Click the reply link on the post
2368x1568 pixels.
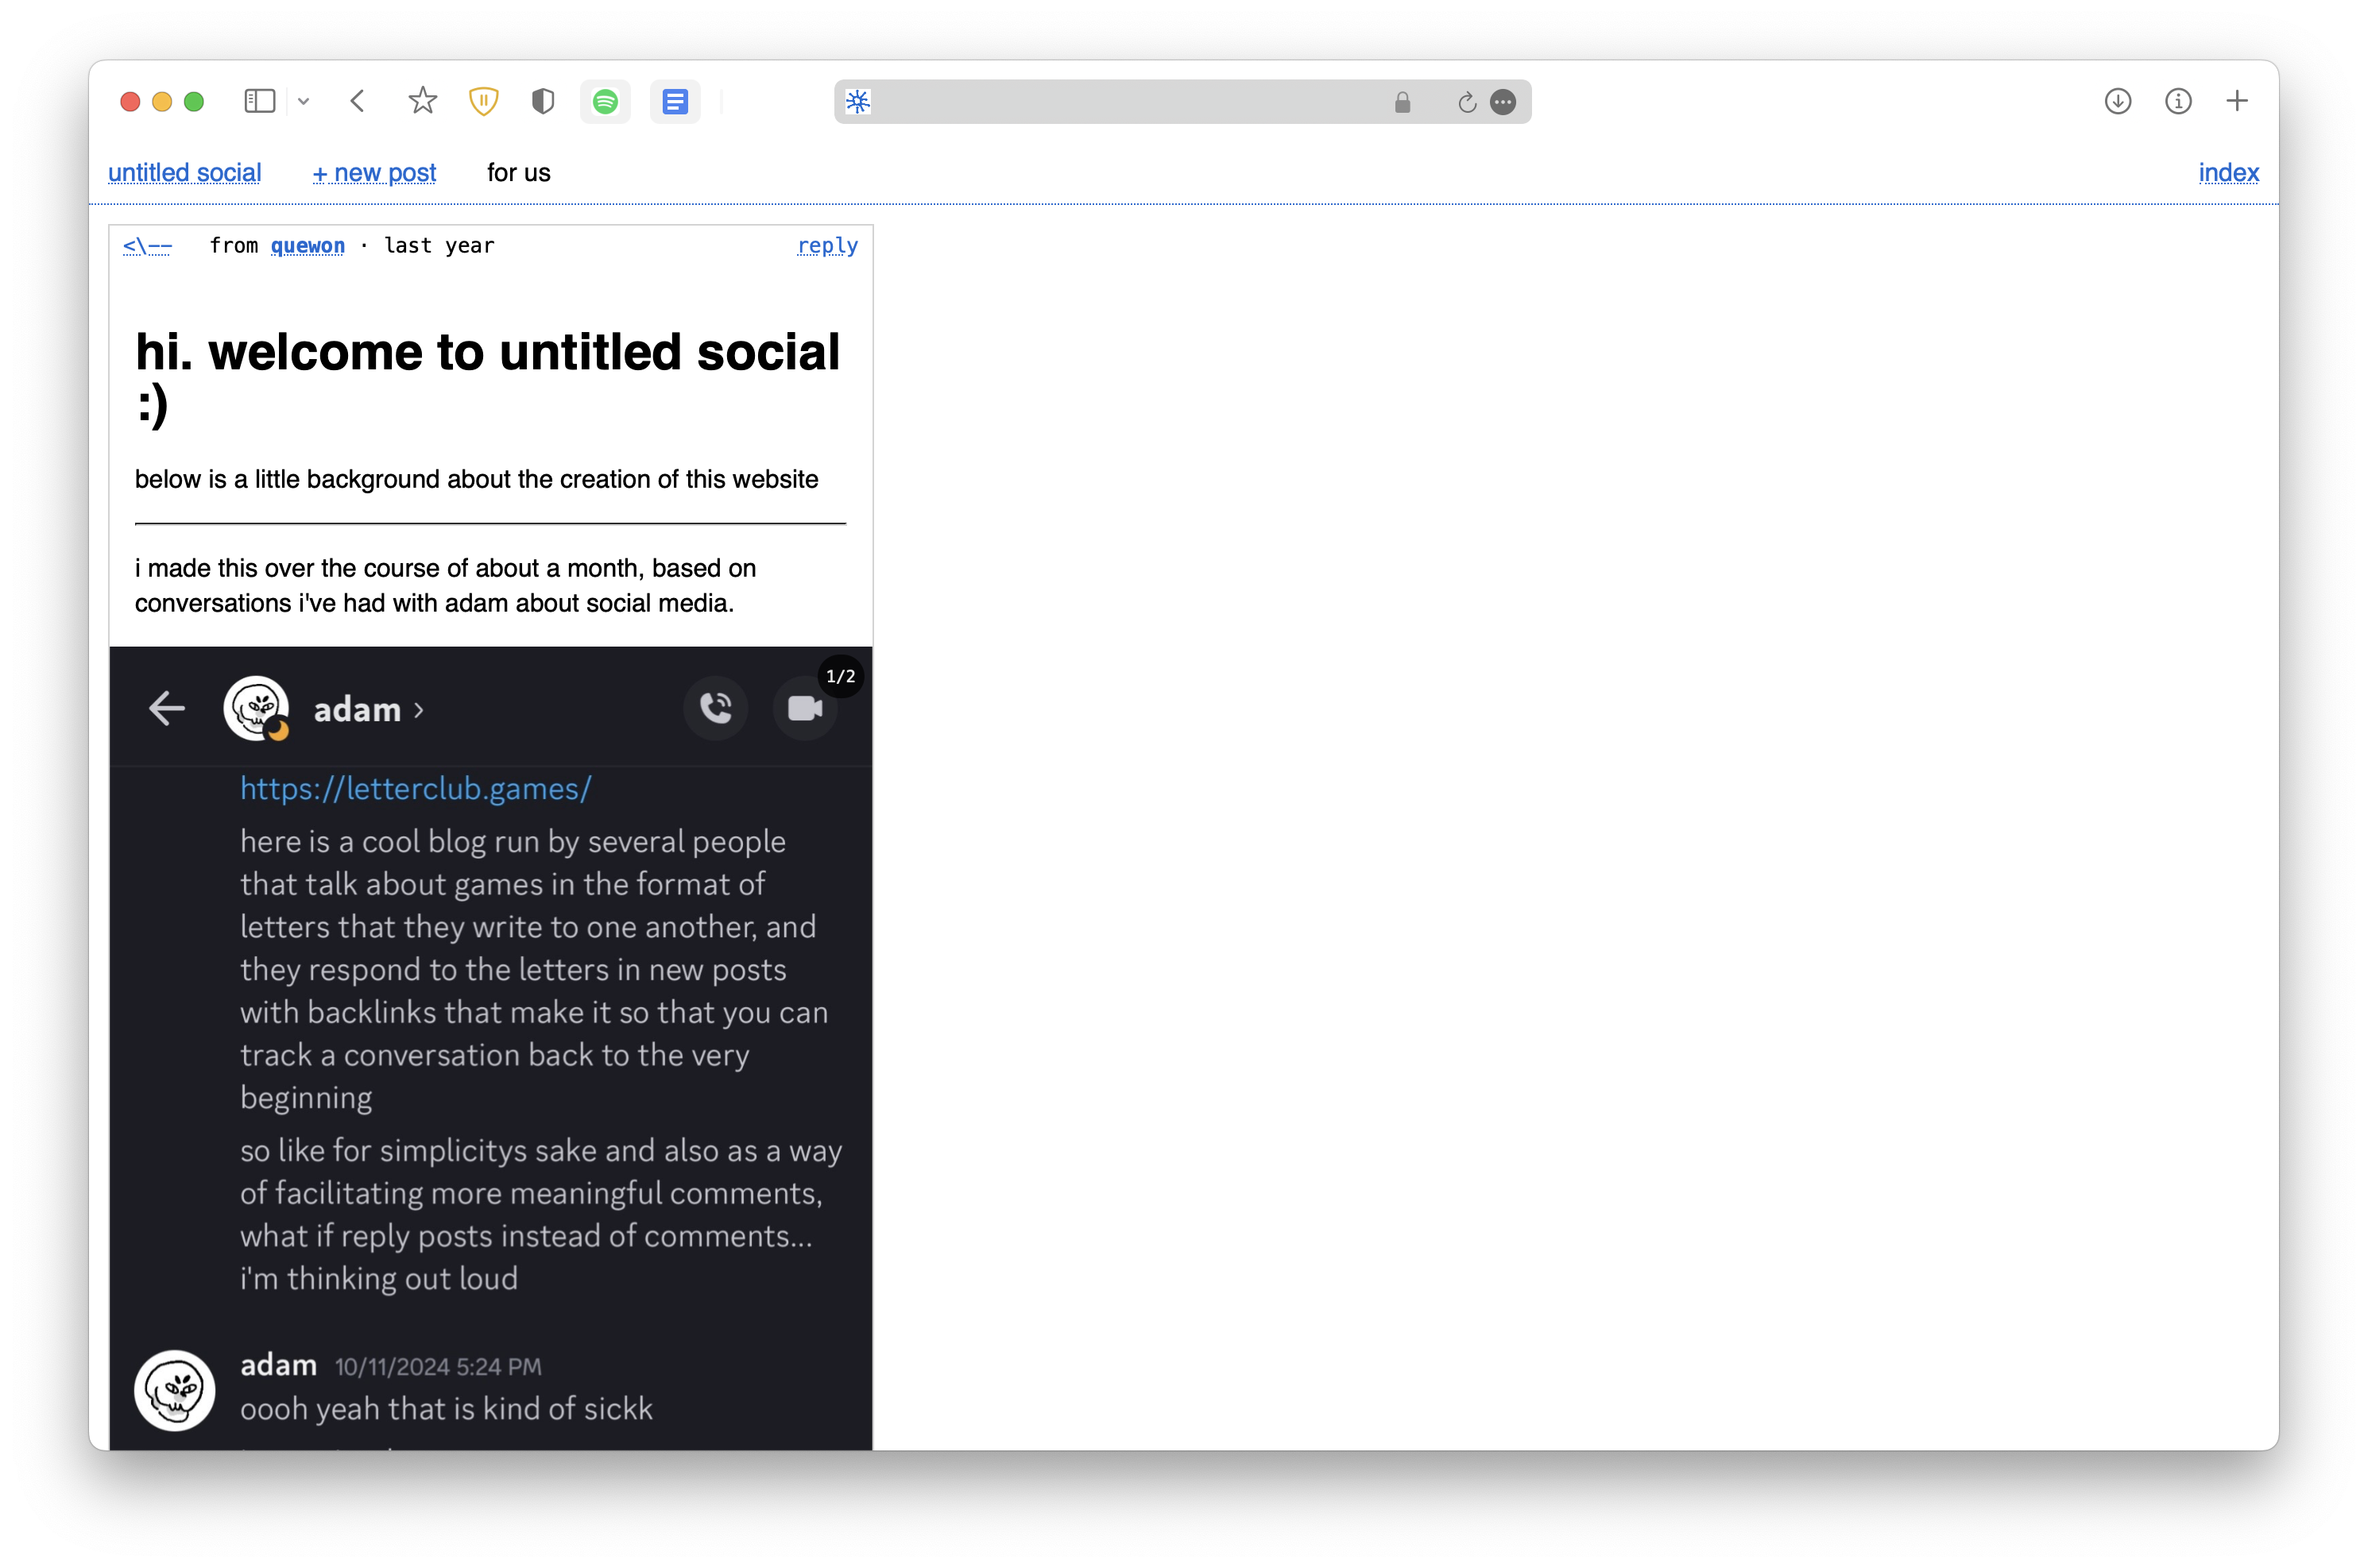[827, 245]
